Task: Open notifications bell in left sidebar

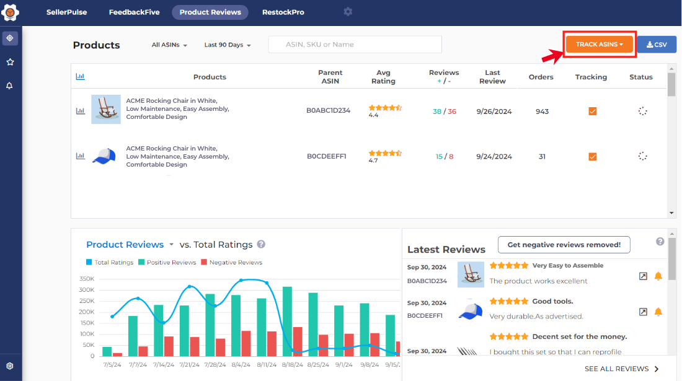Action: 10,85
